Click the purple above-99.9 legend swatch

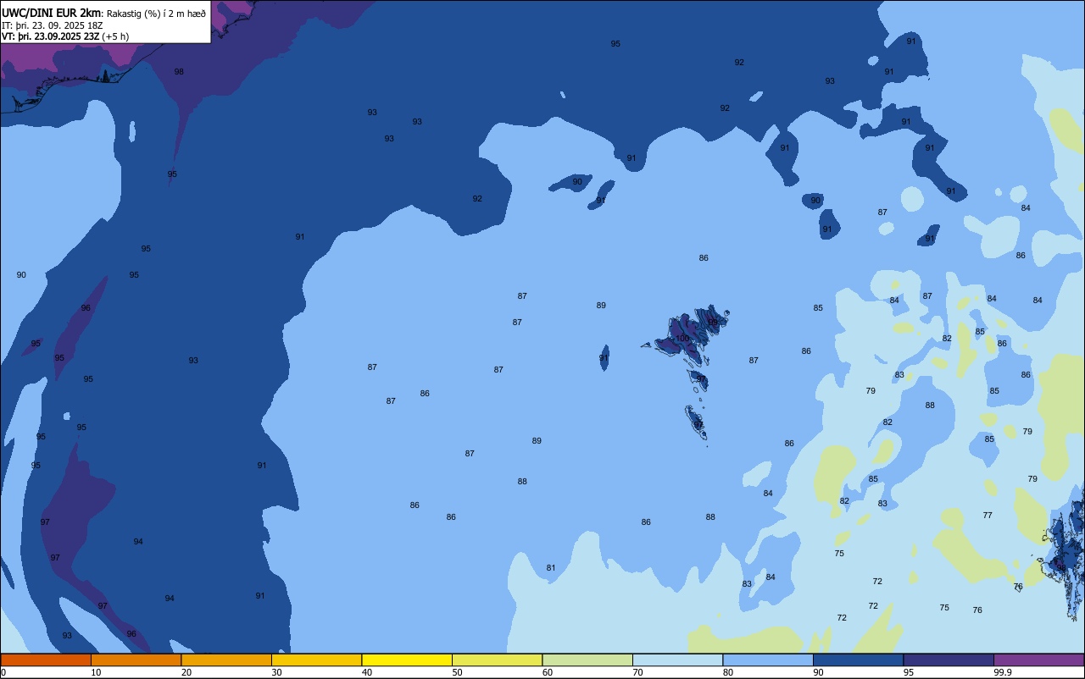coord(1038,660)
